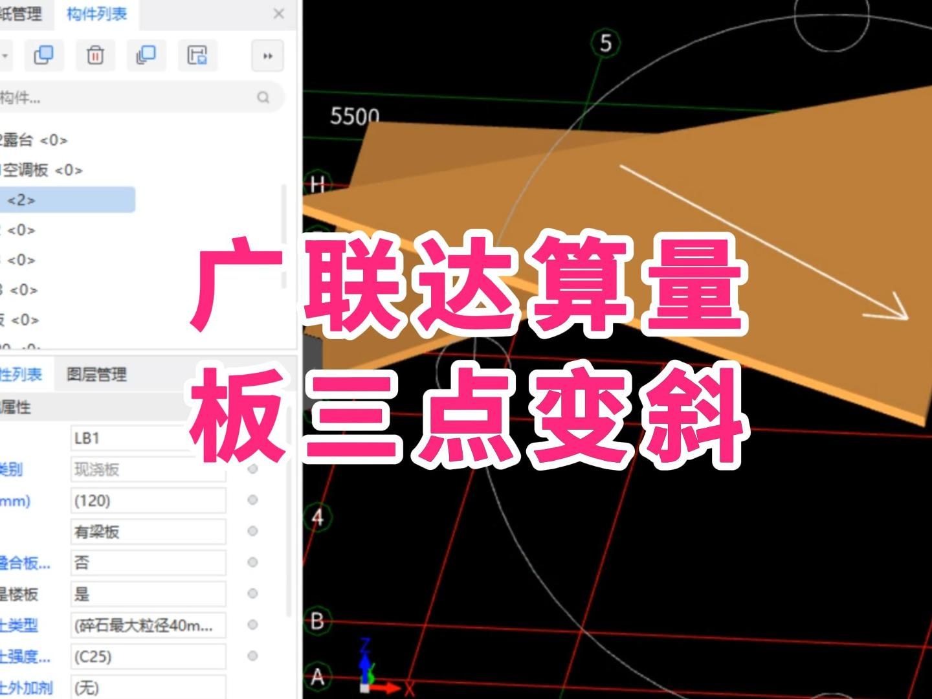Click the delete trash icon
Viewport: 932px width, 699px height.
click(x=95, y=56)
